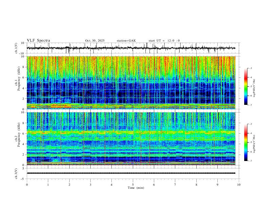Click the time axis tick label "5"
The height and width of the screenshot is (207, 269).
click(133, 185)
